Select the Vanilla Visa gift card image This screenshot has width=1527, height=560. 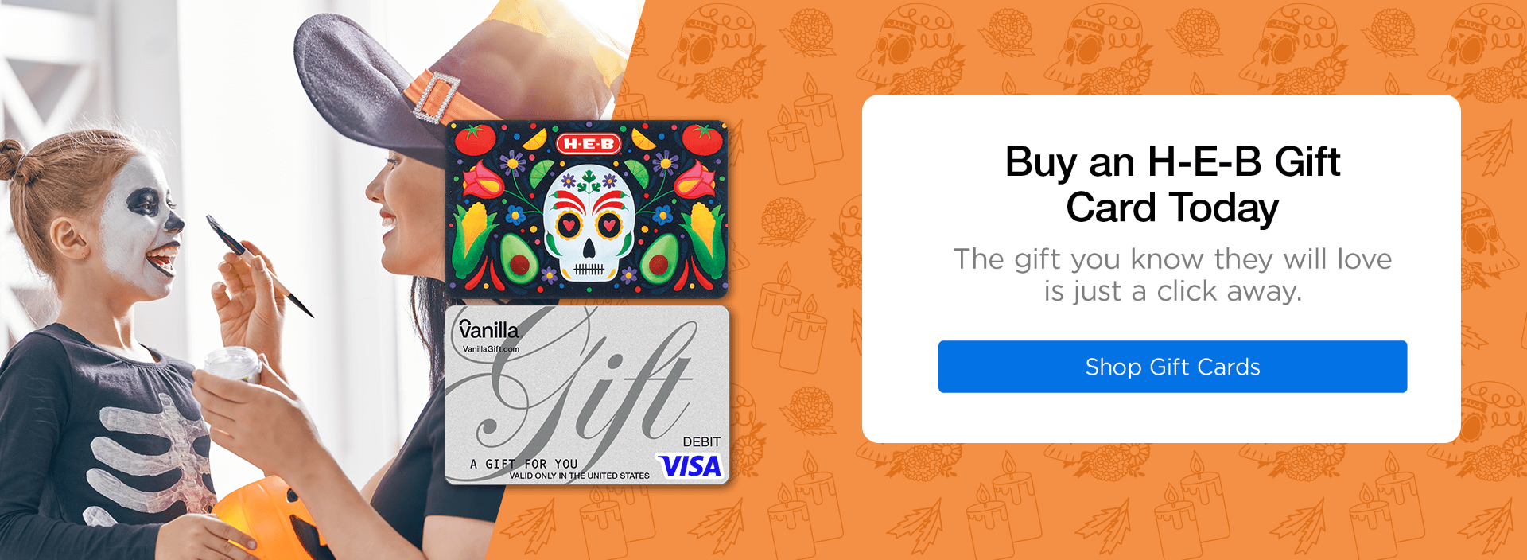[x=586, y=395]
